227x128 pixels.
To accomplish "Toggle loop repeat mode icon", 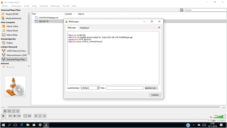I will [x=40, y=116].
